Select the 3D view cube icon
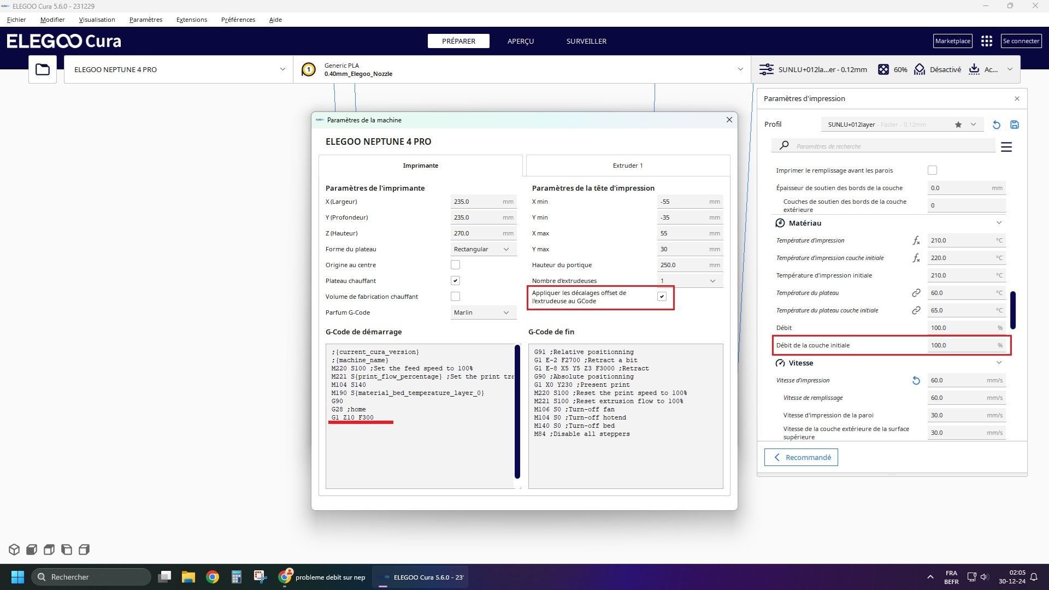This screenshot has width=1049, height=590. [14, 550]
